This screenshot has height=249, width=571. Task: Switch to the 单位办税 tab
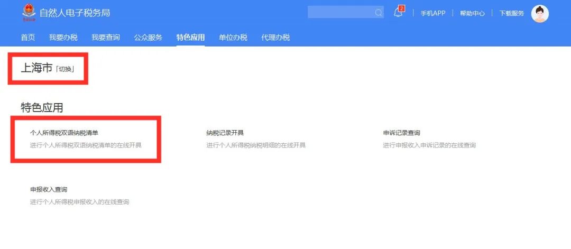pyautogui.click(x=233, y=37)
